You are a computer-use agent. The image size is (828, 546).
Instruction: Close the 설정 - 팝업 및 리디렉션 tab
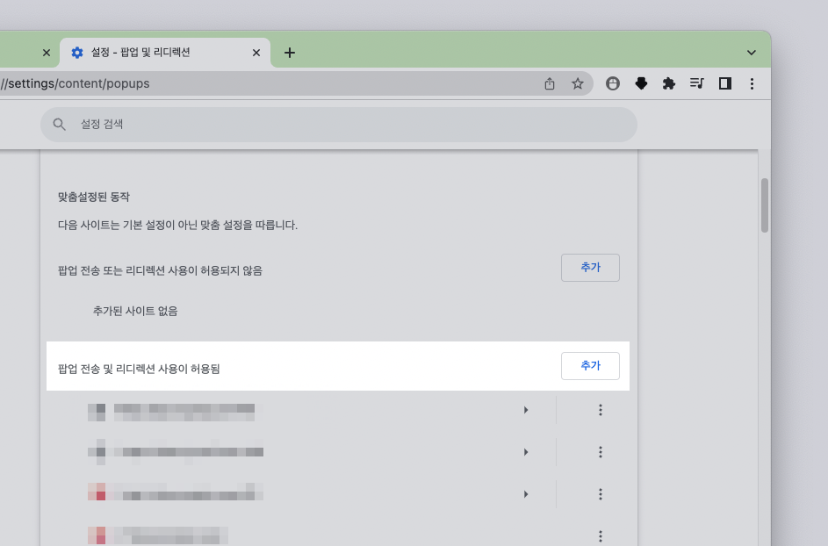[x=256, y=53]
